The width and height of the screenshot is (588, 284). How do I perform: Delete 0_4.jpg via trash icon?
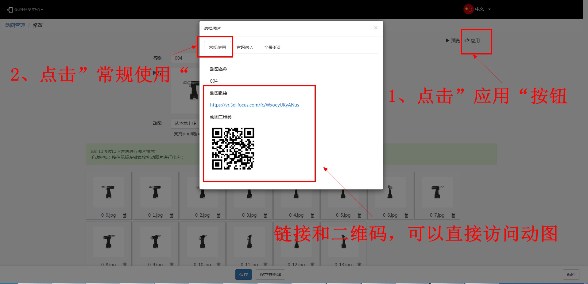pyautogui.click(x=312, y=215)
